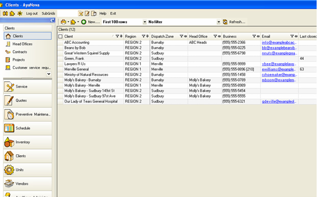
Task: Open the Email column filter funnel
Action: 292,36
